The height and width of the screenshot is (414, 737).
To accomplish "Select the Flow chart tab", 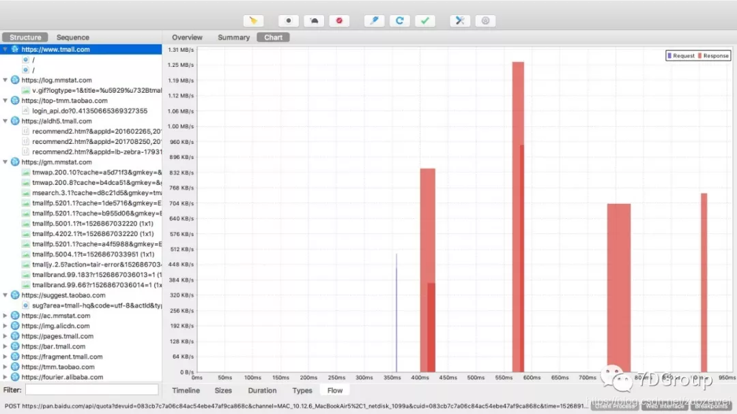I will click(x=335, y=391).
